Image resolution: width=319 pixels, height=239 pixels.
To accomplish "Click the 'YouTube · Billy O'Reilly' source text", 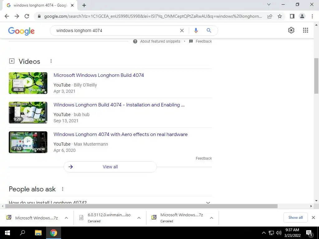I will (x=75, y=85).
